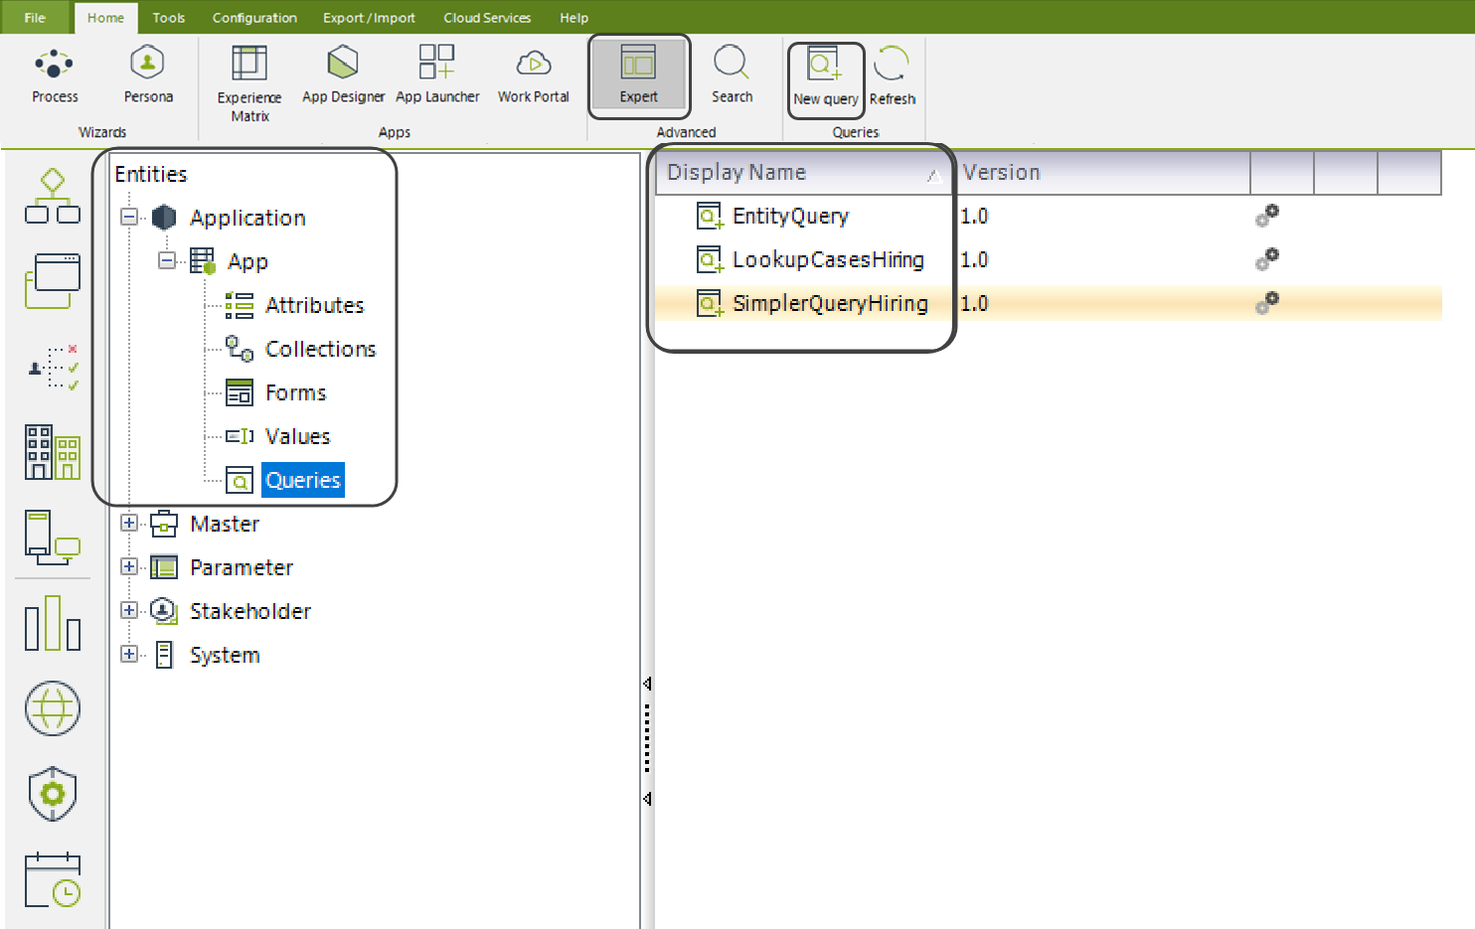Open the File menu

35,18
